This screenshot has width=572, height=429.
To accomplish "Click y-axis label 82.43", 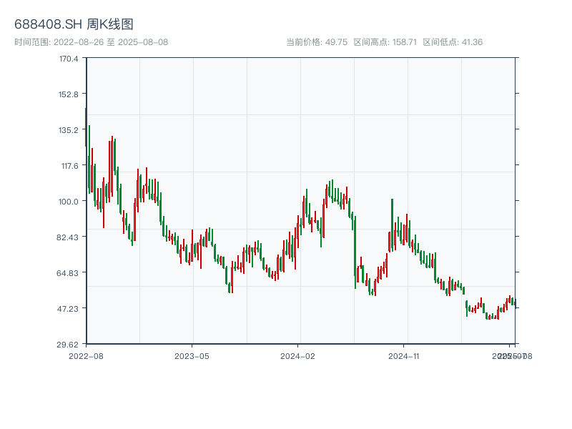I will [x=67, y=237].
